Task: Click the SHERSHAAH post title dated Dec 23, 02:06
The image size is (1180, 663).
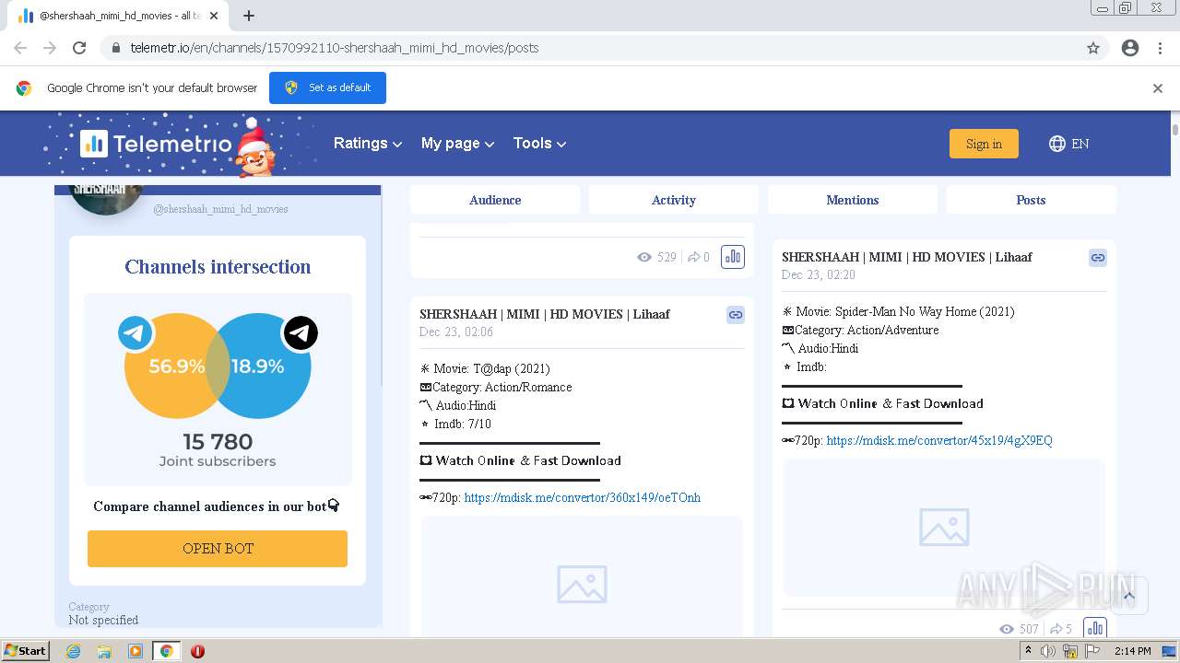Action: click(x=544, y=314)
